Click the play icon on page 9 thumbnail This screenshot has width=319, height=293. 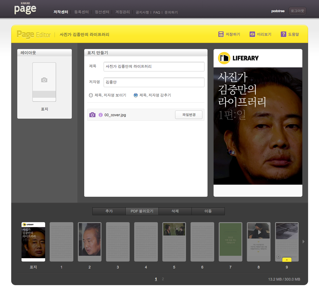pos(278,257)
